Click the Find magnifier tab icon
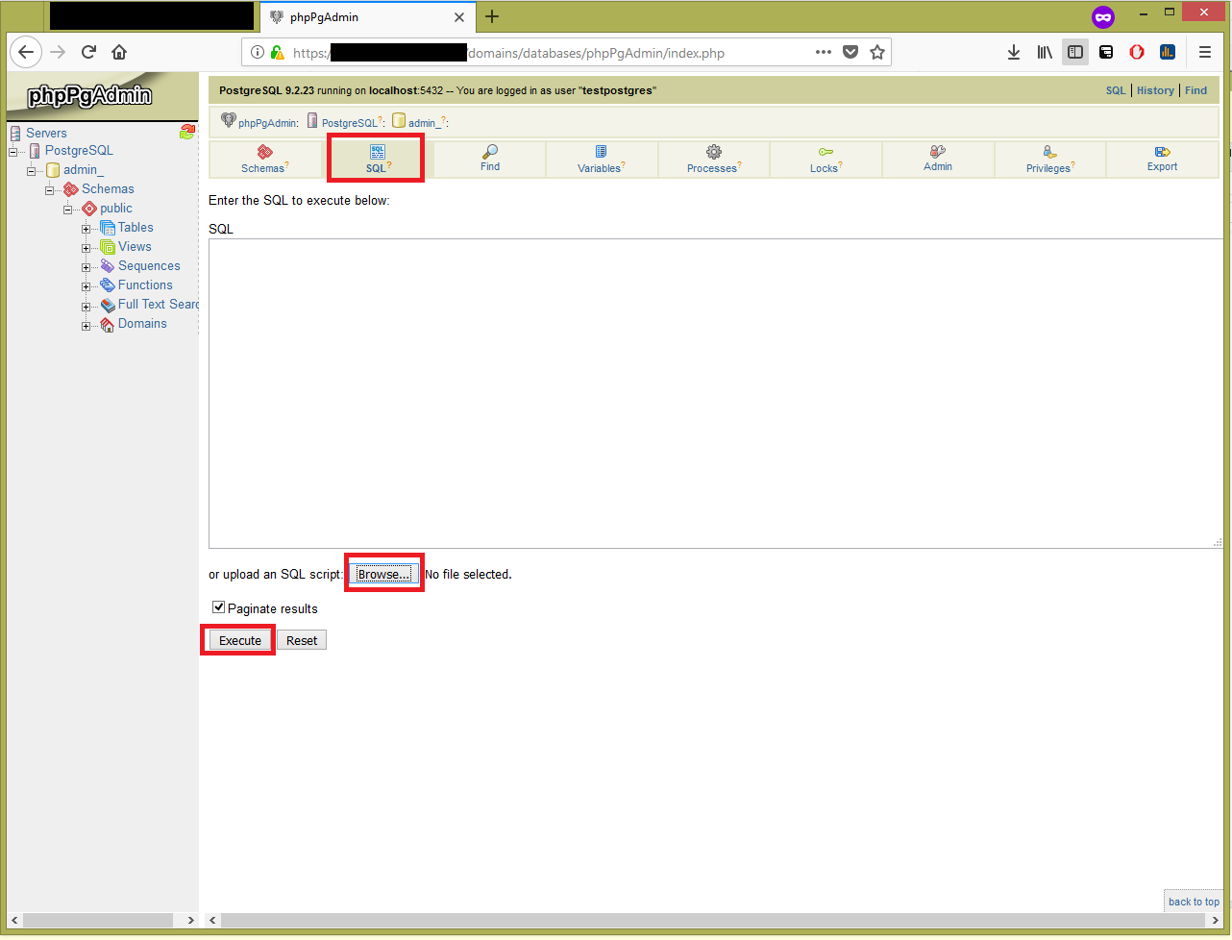1232x940 pixels. pos(490,152)
